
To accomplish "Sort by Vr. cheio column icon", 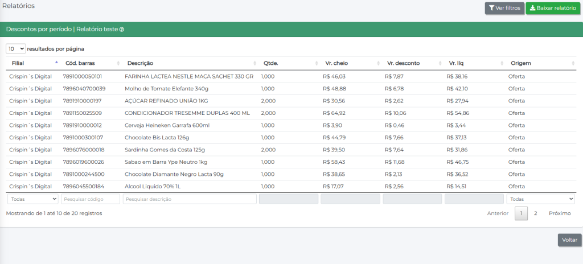I will point(379,63).
